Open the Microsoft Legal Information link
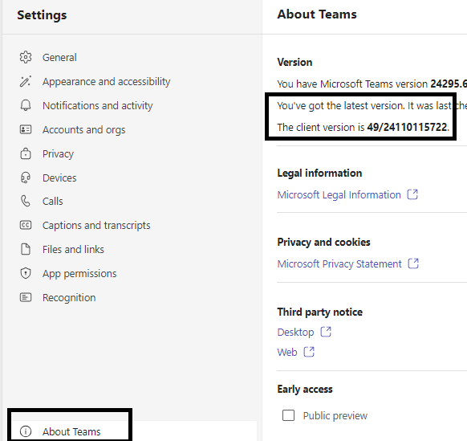This screenshot has height=441, width=467. point(339,194)
